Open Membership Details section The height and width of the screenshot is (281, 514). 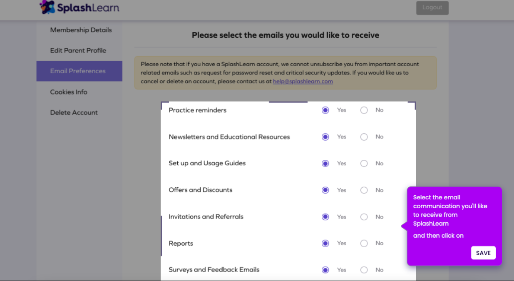pos(81,30)
